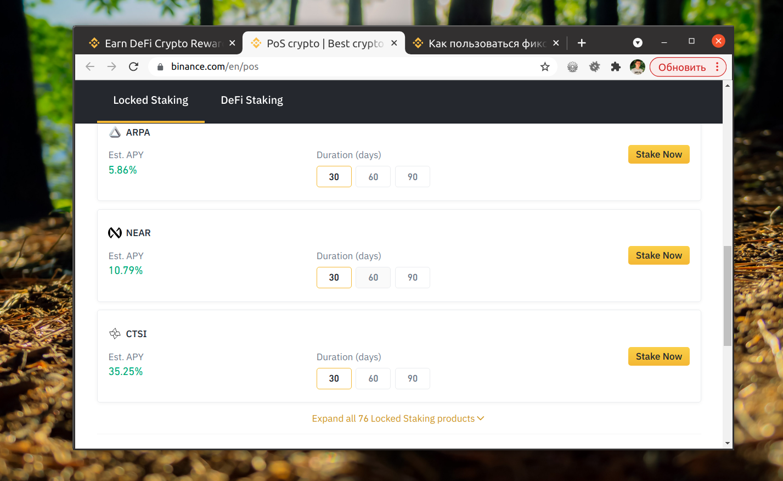Select 30 days duration for NEAR
Screen dimensions: 783x481
pos(334,277)
